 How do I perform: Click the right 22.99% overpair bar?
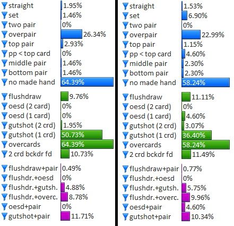(x=191, y=35)
